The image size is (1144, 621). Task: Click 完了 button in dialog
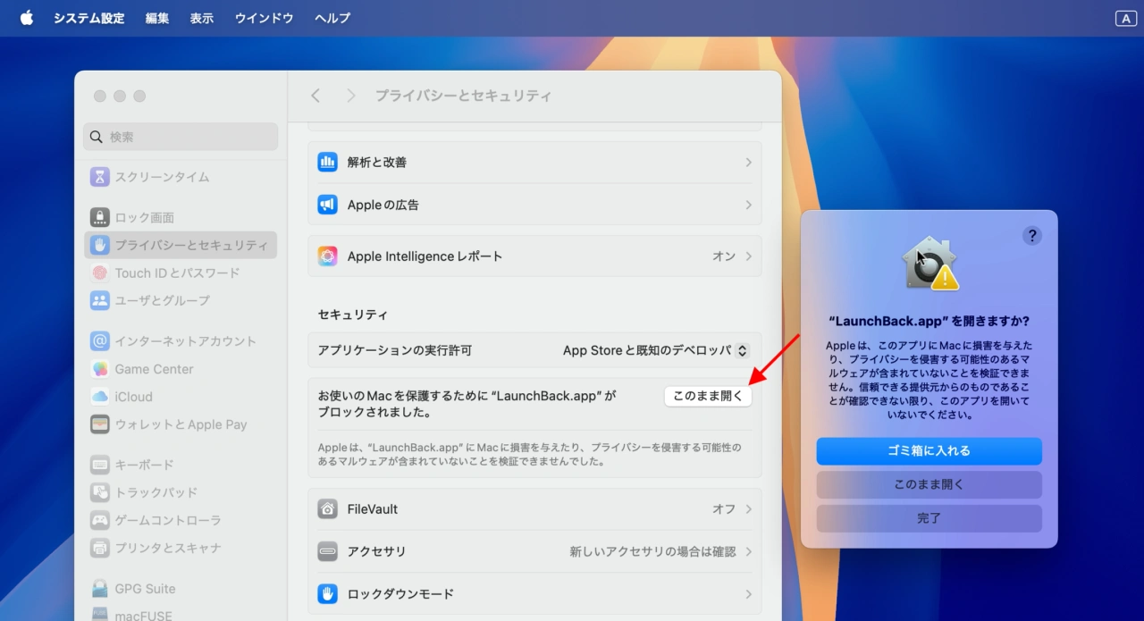tap(929, 518)
